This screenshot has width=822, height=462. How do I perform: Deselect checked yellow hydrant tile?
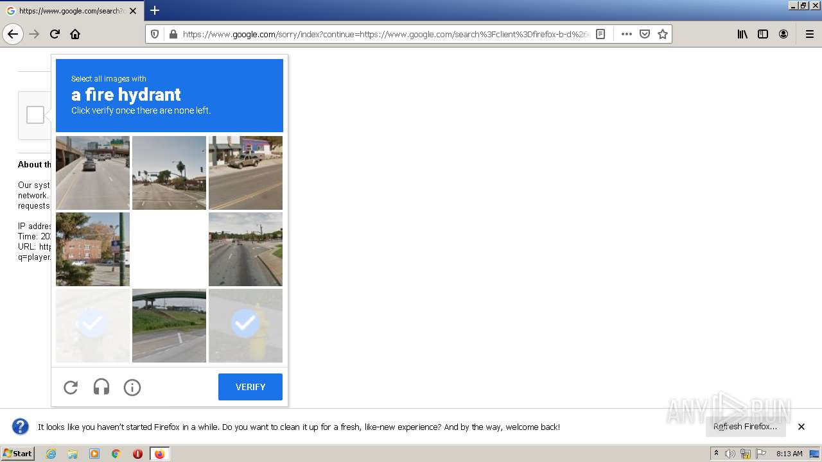click(x=245, y=325)
